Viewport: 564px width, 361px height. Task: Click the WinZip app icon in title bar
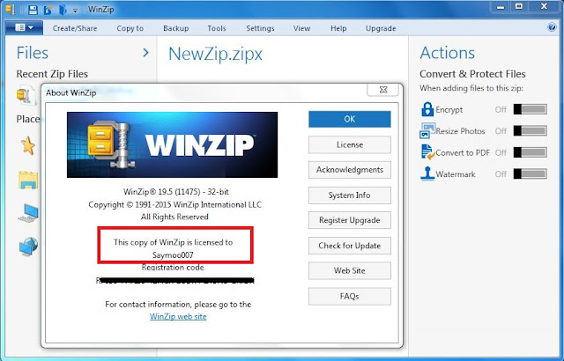pyautogui.click(x=10, y=10)
